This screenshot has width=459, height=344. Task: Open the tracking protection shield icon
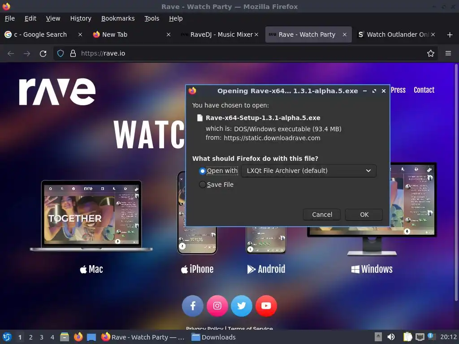point(61,54)
